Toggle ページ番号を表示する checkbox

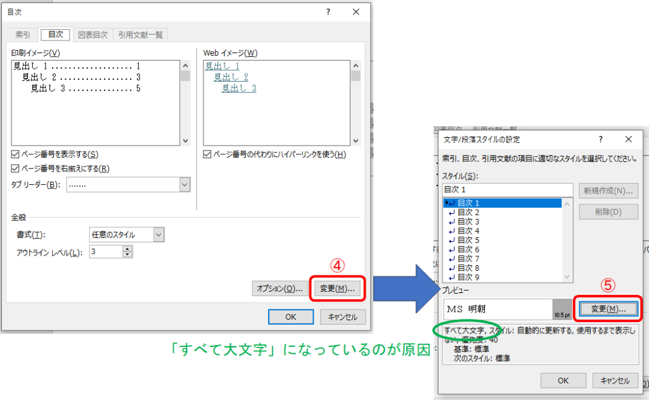16,154
